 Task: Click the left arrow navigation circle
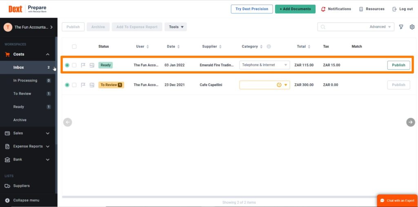click(x=68, y=122)
